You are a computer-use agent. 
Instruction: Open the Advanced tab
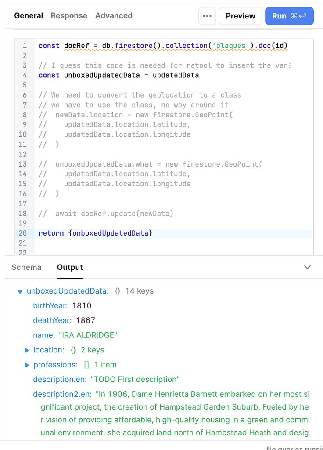[114, 16]
